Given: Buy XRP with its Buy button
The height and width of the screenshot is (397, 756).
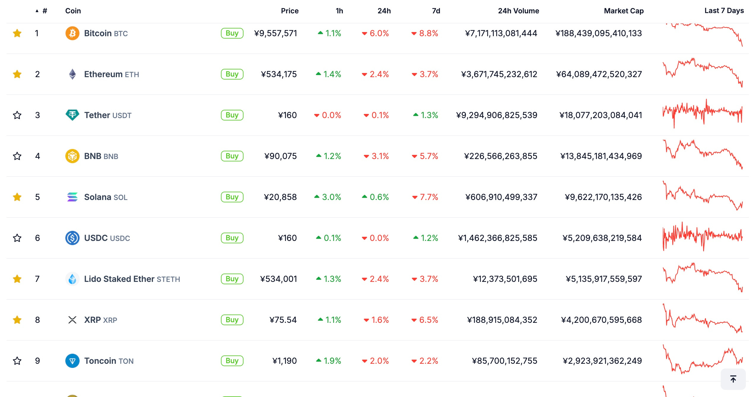Looking at the screenshot, I should 232,320.
